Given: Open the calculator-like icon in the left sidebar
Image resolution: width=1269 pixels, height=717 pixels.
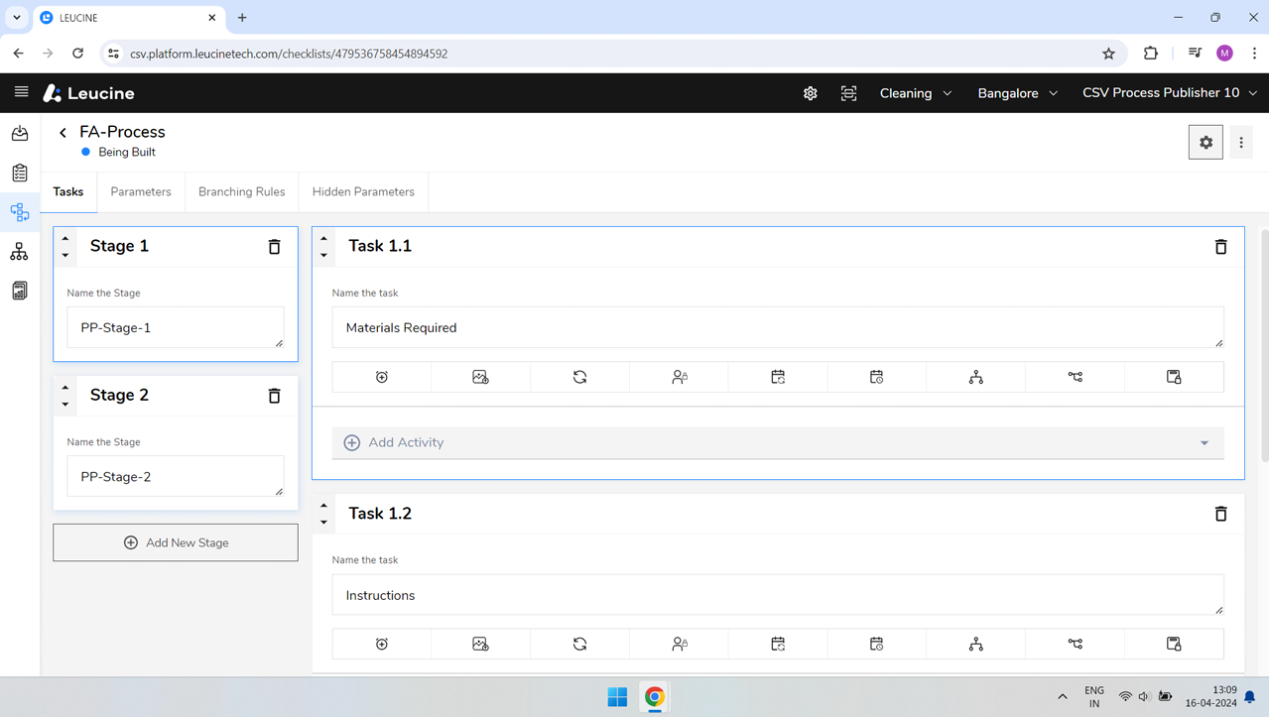Looking at the screenshot, I should tap(20, 291).
